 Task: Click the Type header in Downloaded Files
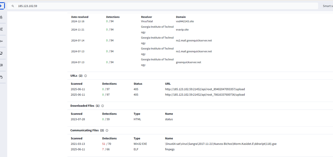pyautogui.click(x=137, y=114)
